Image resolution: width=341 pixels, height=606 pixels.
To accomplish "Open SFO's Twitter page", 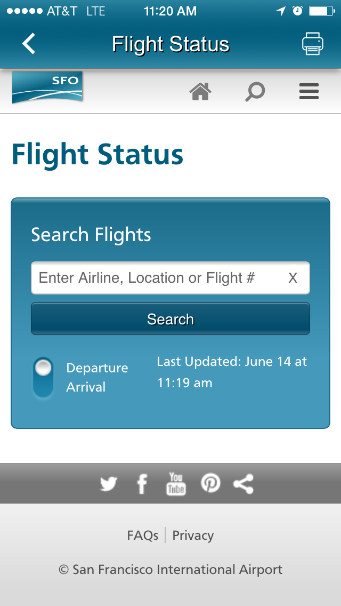I will (109, 484).
